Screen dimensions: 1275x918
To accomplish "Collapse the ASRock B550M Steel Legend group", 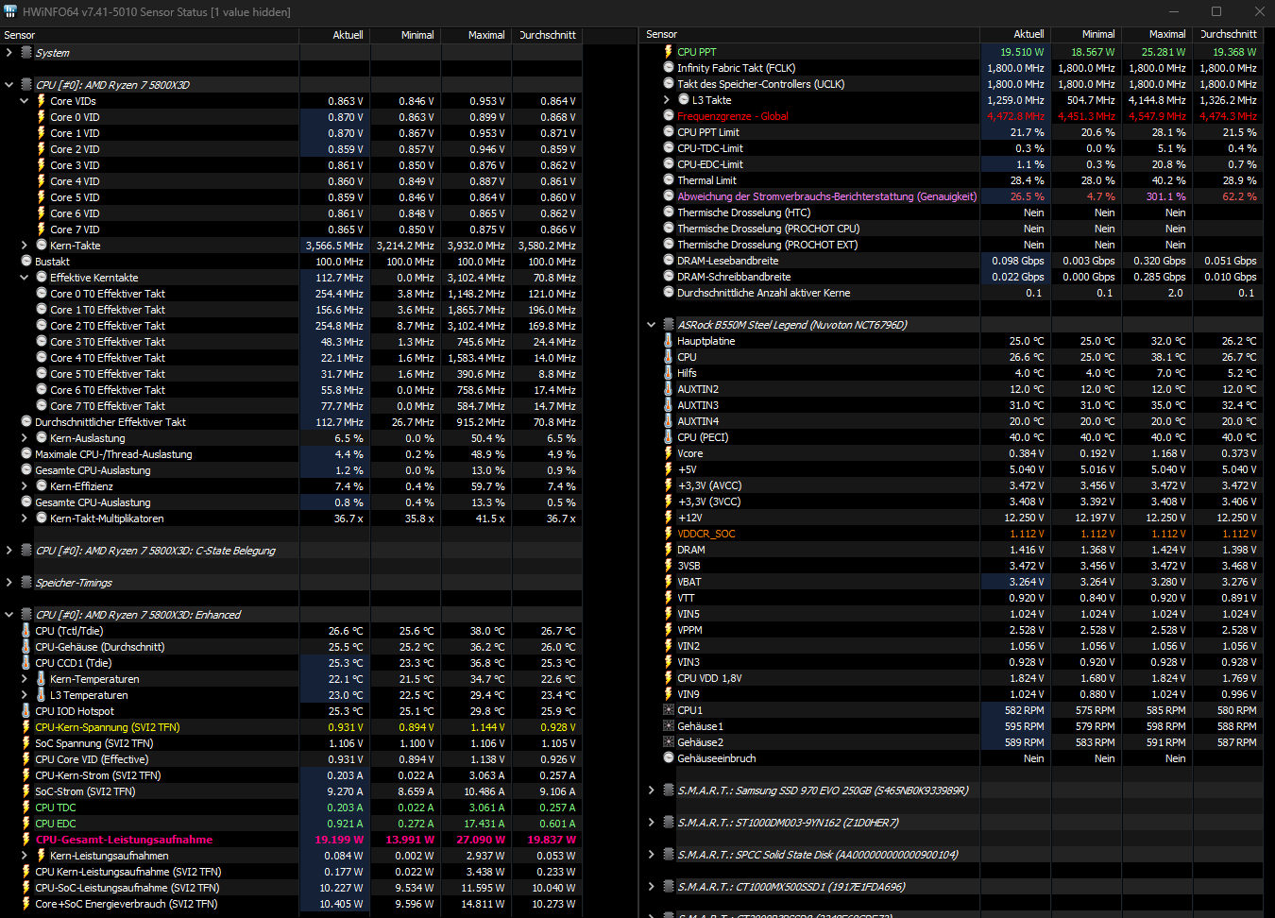I will 652,325.
